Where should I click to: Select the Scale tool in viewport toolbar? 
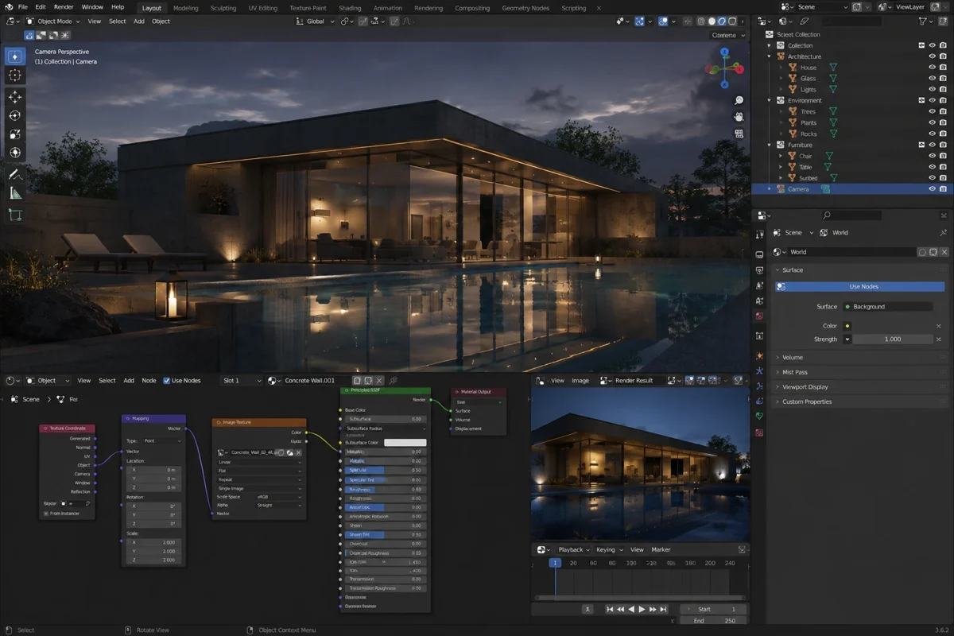(14, 134)
